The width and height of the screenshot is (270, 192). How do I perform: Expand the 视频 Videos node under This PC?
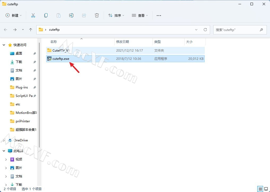click(6, 159)
